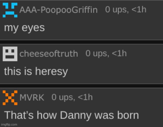This screenshot has width=163, height=127.
Task: Click cheeseoftruth's gray face avatar
Action: pyautogui.click(x=10, y=54)
